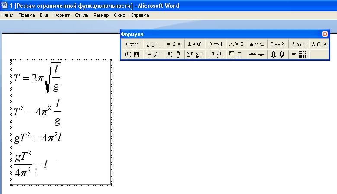The image size is (337, 194).
Task: Open the Размер menu
Action: pos(101,15)
